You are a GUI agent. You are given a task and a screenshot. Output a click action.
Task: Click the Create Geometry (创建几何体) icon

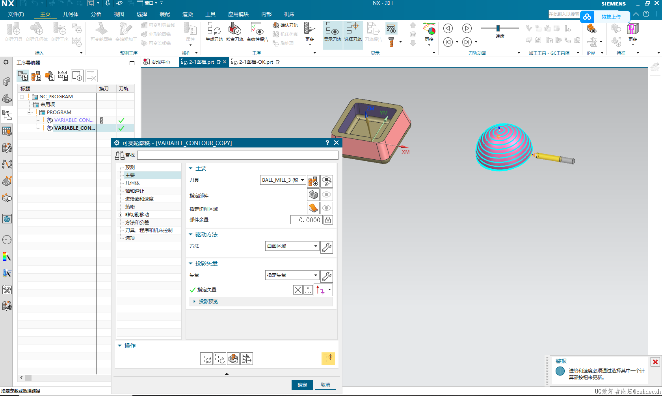click(37, 31)
